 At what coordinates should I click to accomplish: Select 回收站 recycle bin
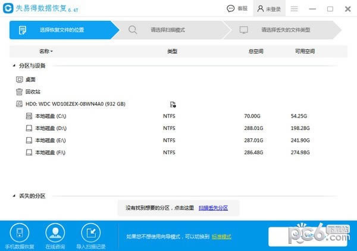click(32, 92)
